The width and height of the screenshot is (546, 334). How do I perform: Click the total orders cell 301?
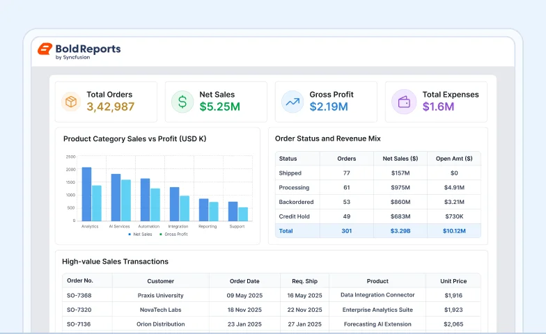pyautogui.click(x=347, y=231)
